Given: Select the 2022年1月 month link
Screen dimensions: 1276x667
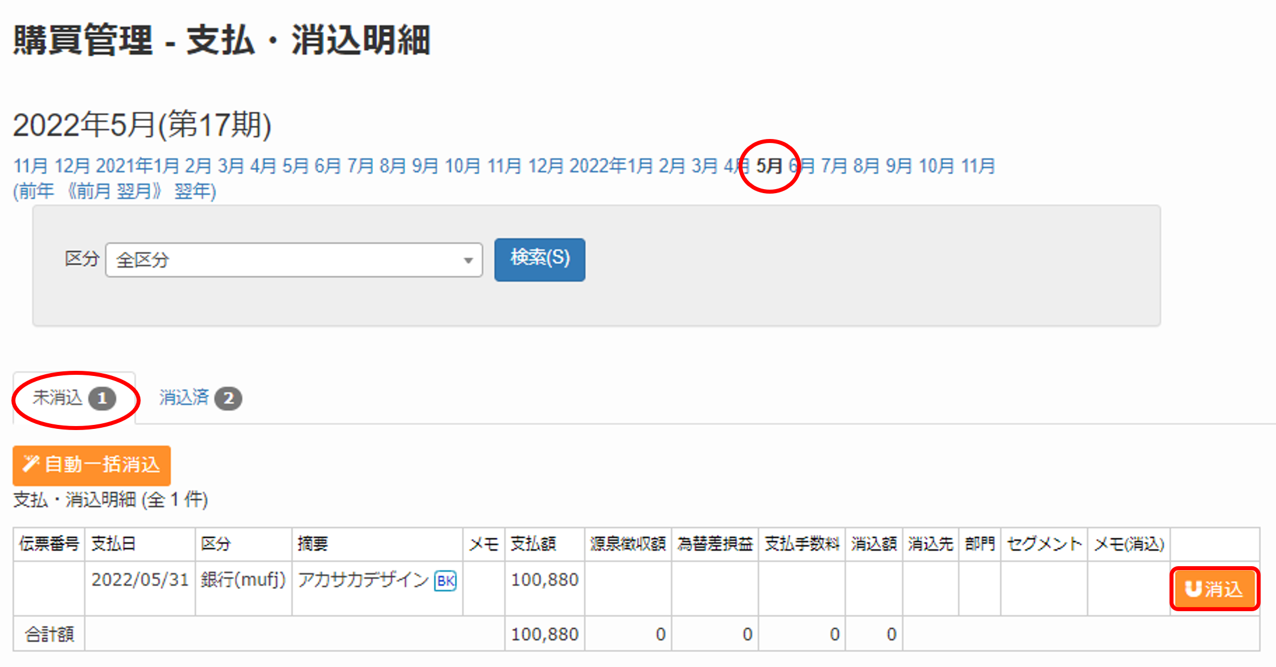Looking at the screenshot, I should [611, 166].
